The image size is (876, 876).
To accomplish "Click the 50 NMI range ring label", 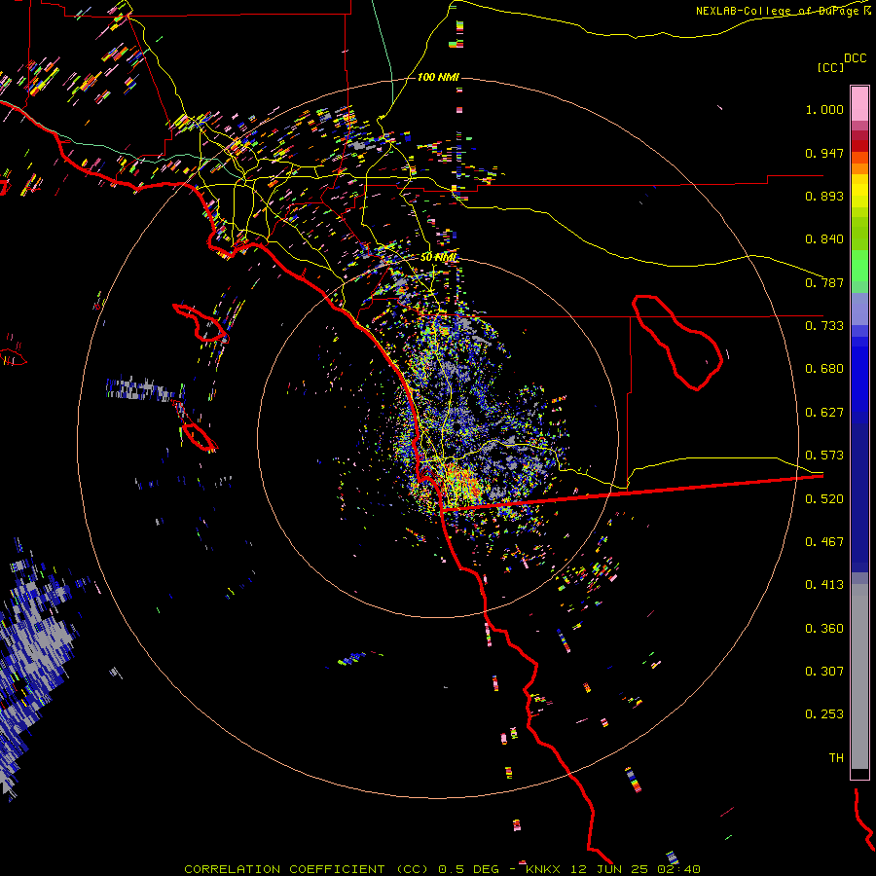I will click(x=438, y=257).
